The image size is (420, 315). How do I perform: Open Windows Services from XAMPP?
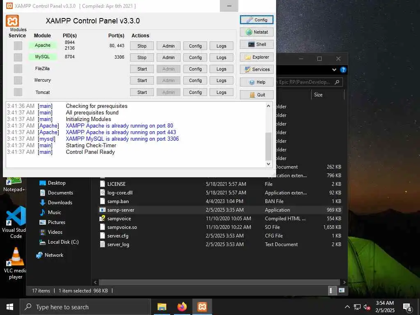[x=257, y=69]
